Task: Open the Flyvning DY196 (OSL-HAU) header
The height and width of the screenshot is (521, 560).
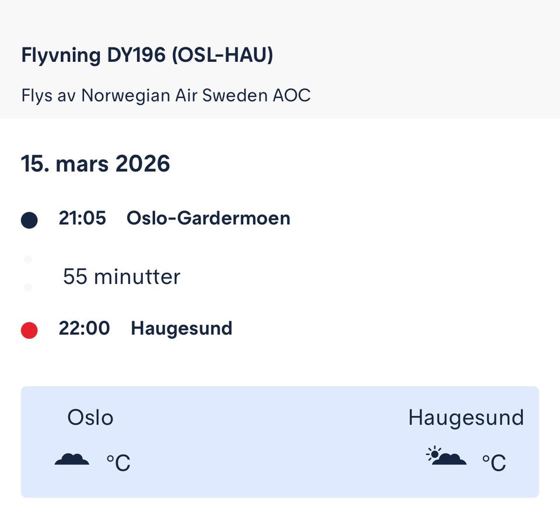Action: [x=147, y=55]
